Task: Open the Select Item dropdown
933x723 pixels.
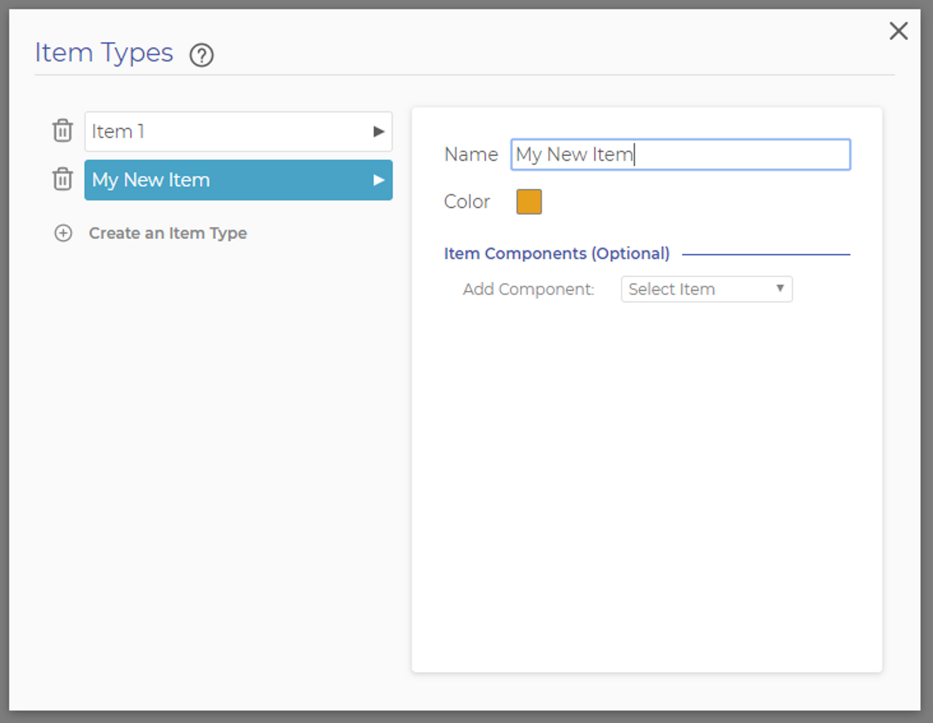Action: (x=698, y=289)
